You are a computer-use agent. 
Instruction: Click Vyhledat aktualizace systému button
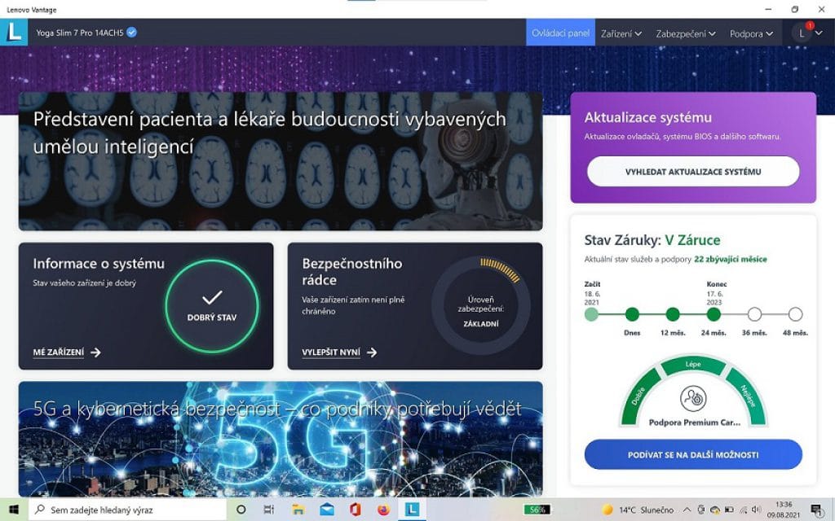(693, 171)
